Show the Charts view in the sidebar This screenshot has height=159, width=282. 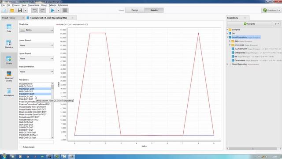[9, 60]
